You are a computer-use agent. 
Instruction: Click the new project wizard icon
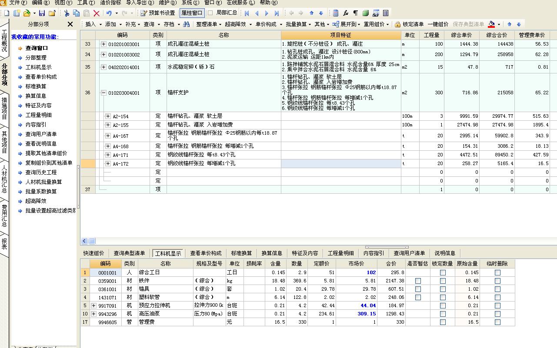17,13
